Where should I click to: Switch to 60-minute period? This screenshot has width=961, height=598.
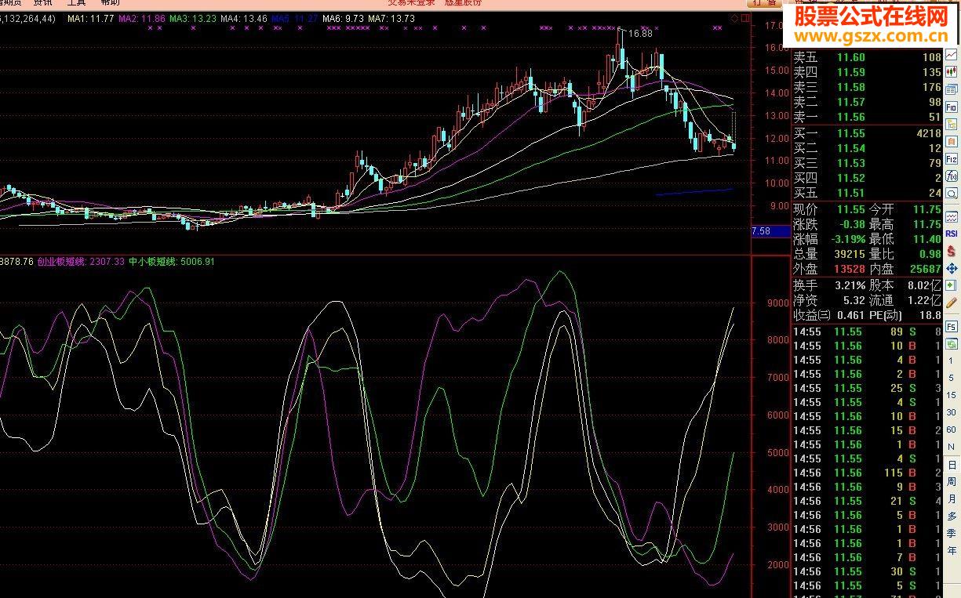[x=952, y=429]
